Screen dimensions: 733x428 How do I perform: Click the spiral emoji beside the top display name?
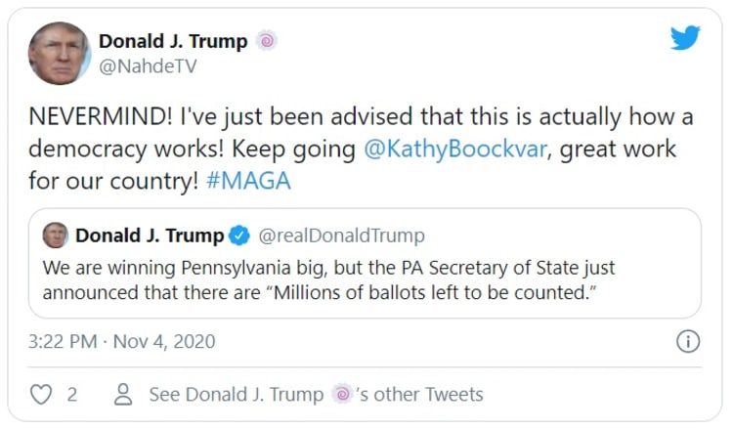click(266, 41)
